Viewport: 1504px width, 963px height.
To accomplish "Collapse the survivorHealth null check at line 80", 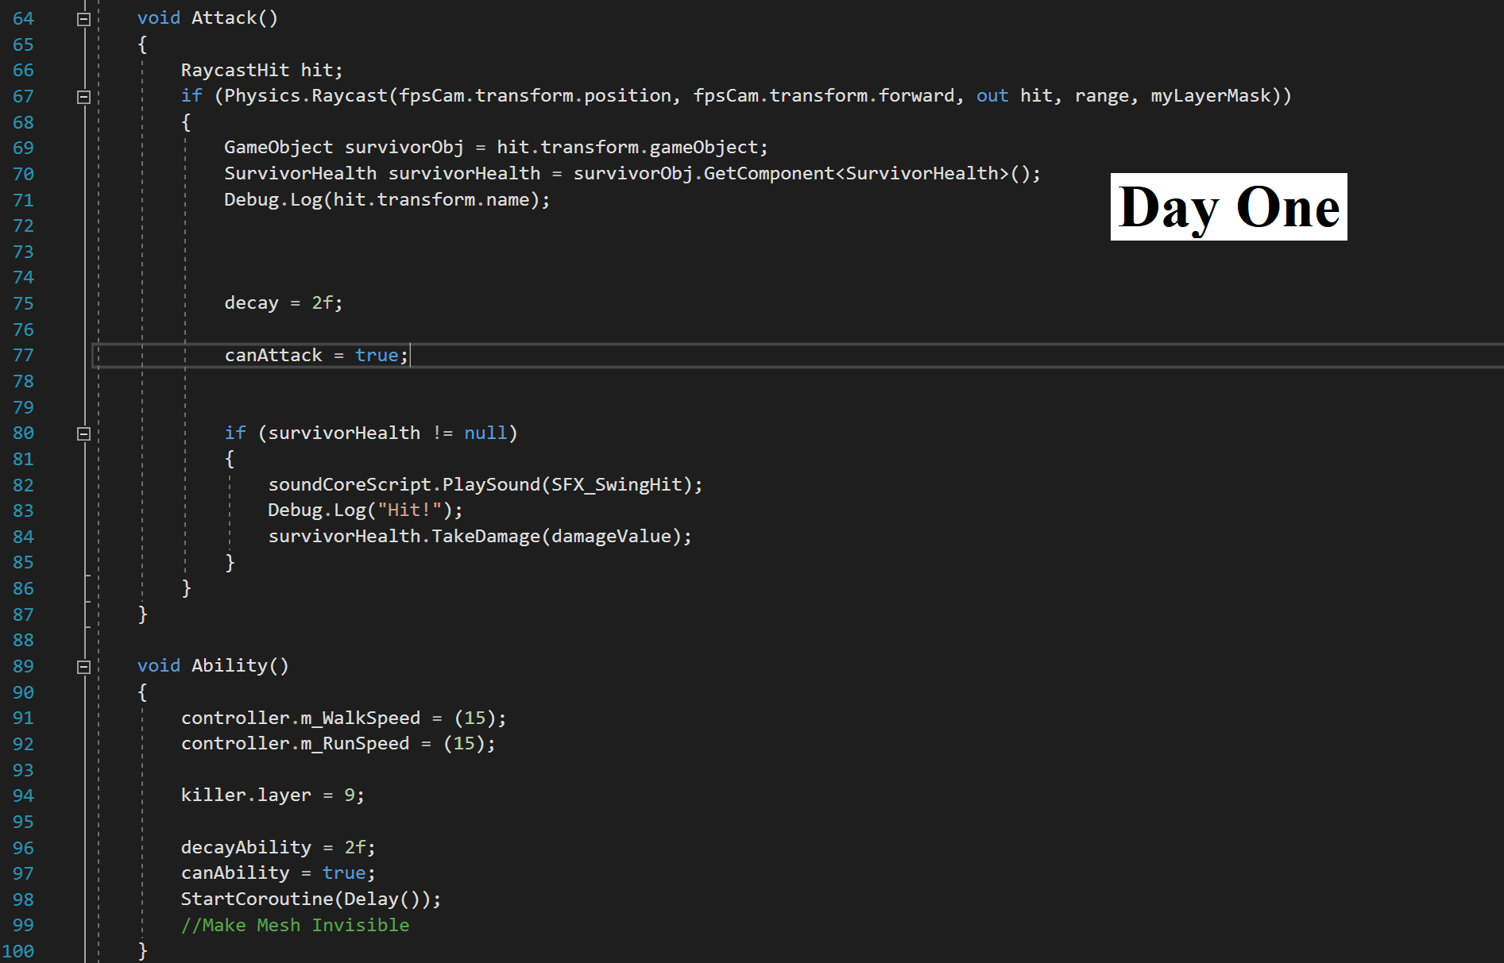I will [83, 433].
